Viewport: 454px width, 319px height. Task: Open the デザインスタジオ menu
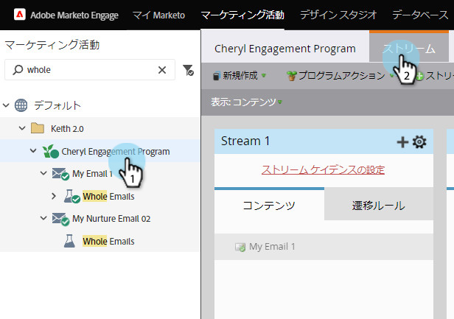click(338, 15)
